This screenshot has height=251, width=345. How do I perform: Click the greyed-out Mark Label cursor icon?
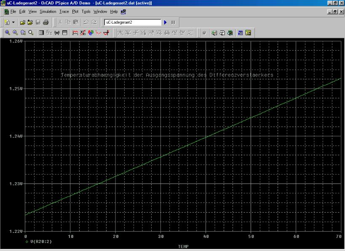click(x=190, y=33)
